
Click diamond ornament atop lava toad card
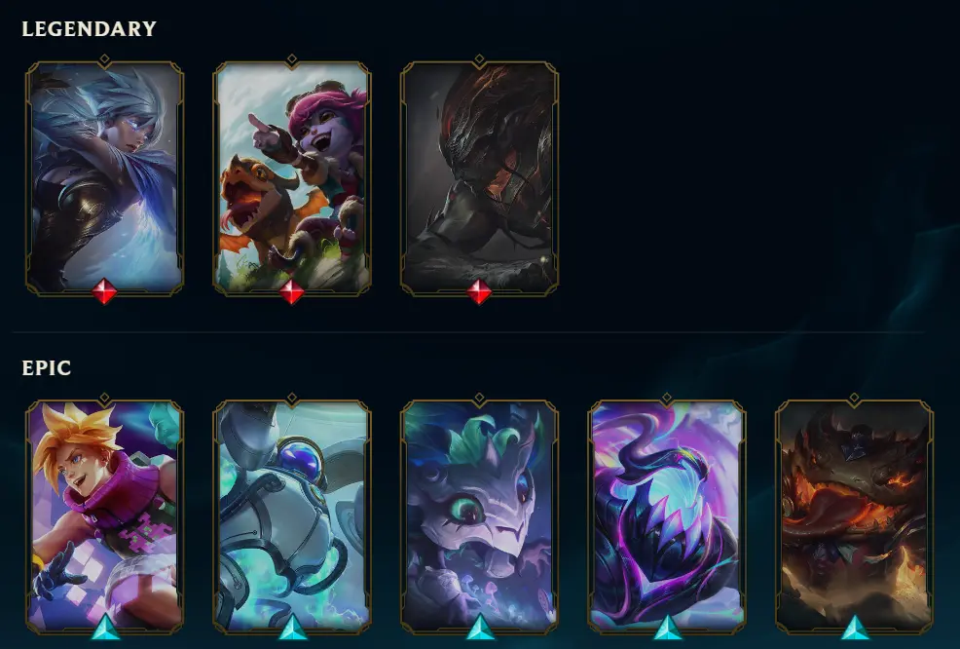click(x=854, y=399)
